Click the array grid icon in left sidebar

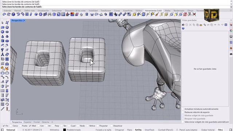click(3, 104)
